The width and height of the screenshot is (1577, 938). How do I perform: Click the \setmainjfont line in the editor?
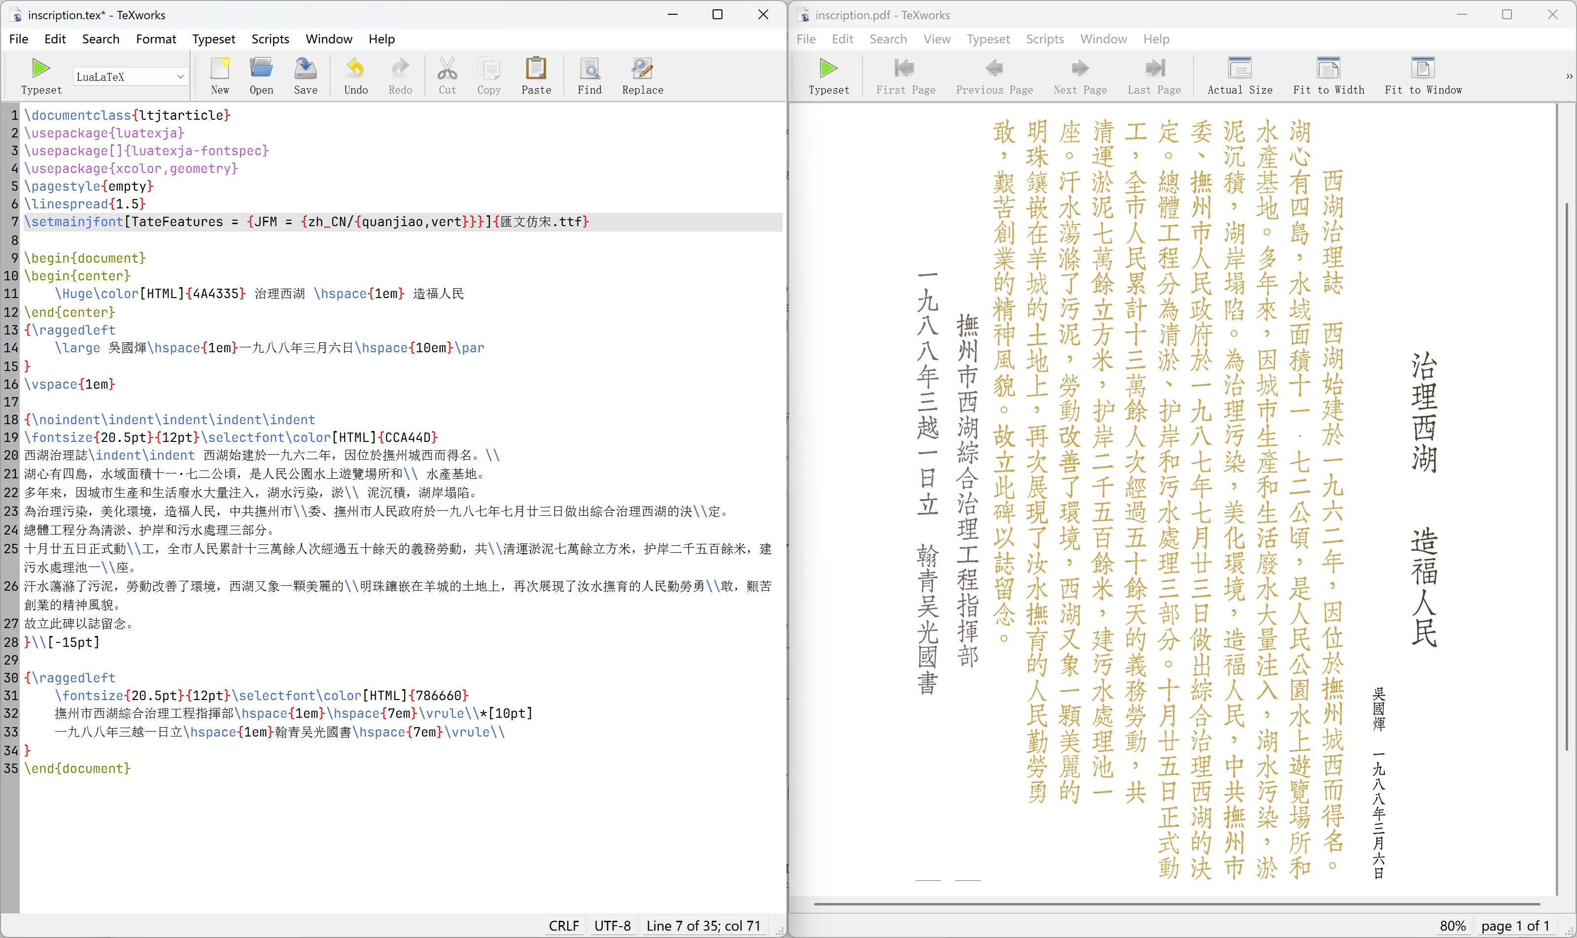pos(307,222)
